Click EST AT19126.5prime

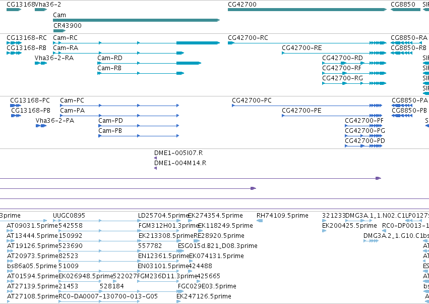[x=11, y=251]
